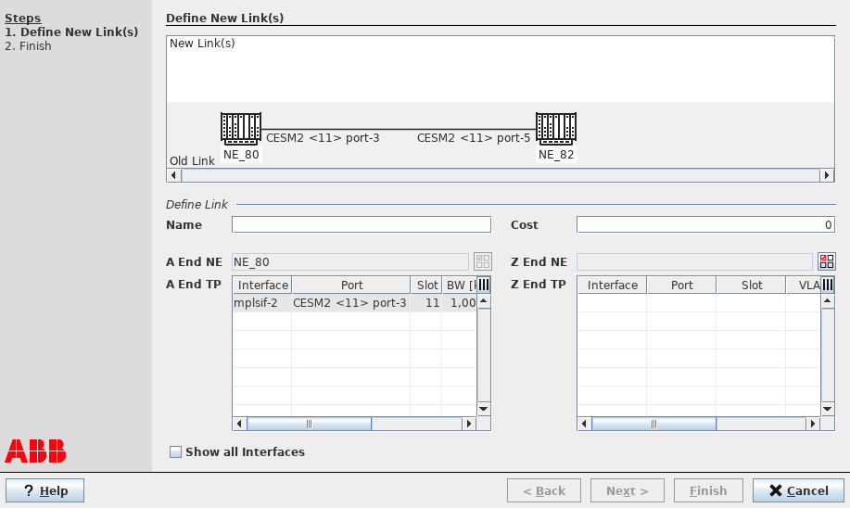Click the A End TP horizontal scrollbar thumb
This screenshot has height=508, width=850.
[309, 424]
